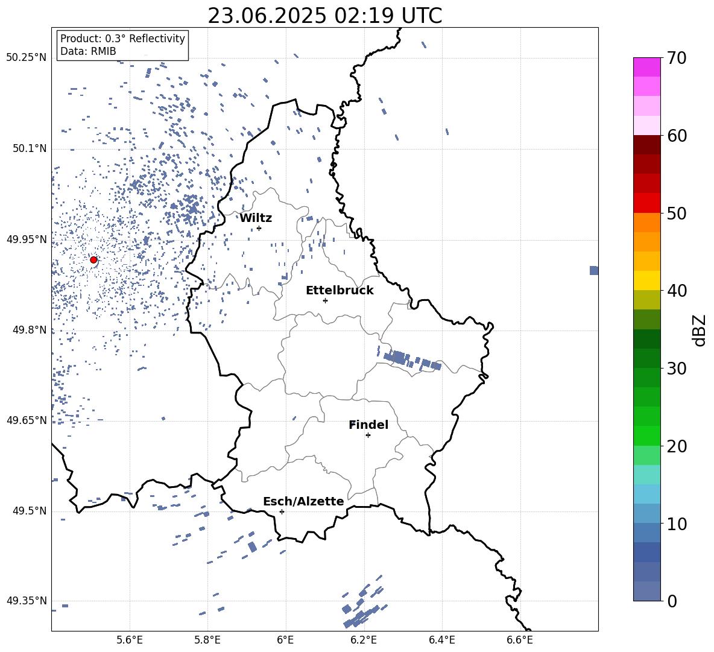The width and height of the screenshot is (714, 652).
Task: Click the Findel station cross marker
Action: click(x=368, y=435)
